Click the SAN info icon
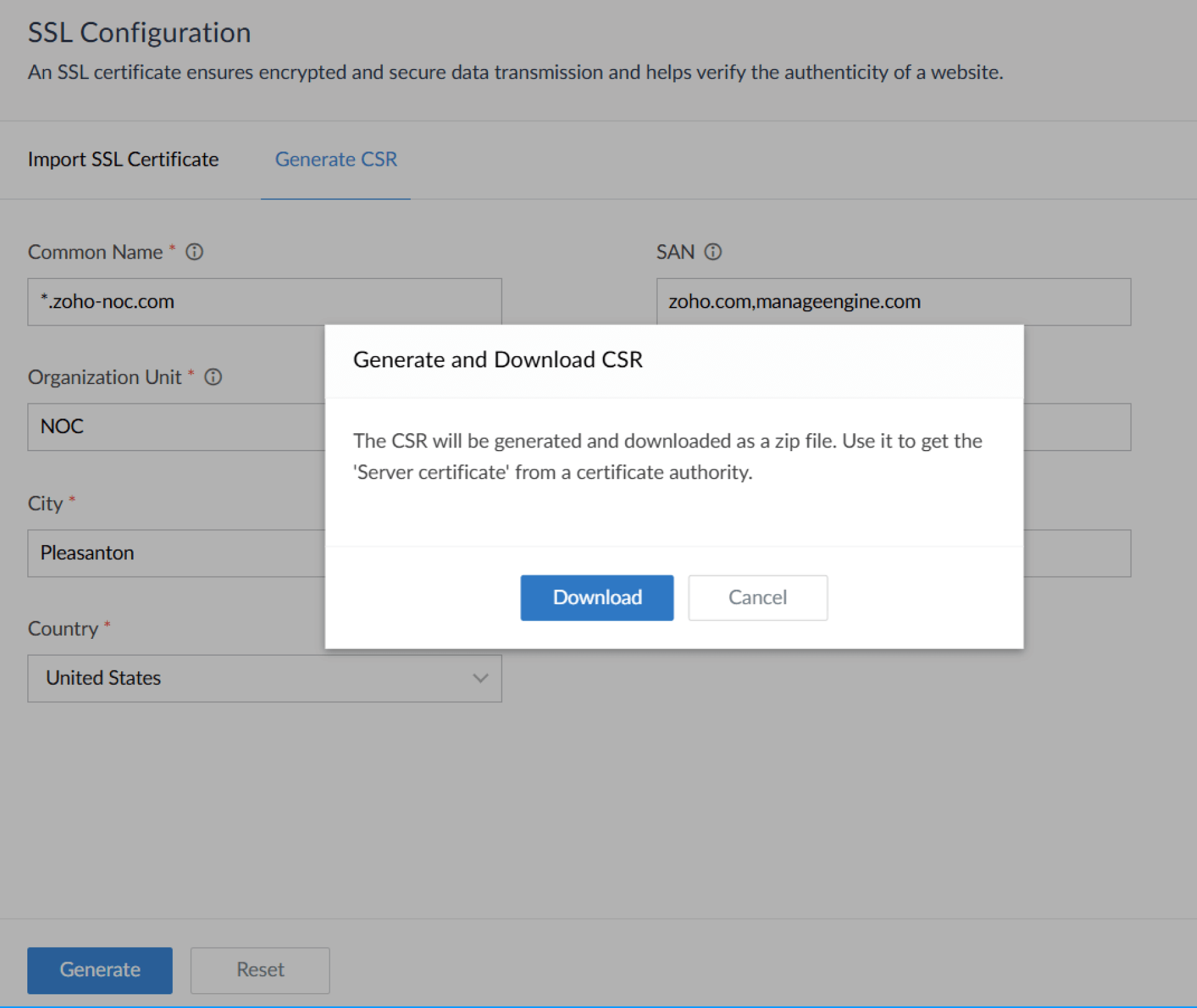The image size is (1197, 1008). tap(713, 252)
